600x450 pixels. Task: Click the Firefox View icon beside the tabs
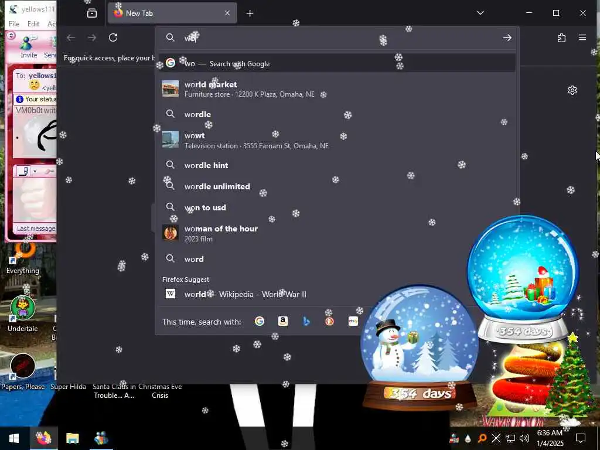click(x=92, y=13)
